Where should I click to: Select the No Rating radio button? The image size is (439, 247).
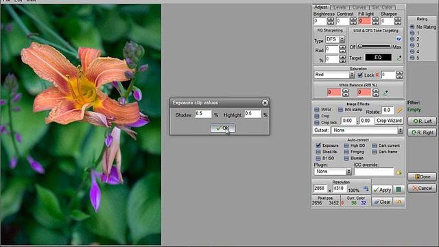click(x=412, y=27)
